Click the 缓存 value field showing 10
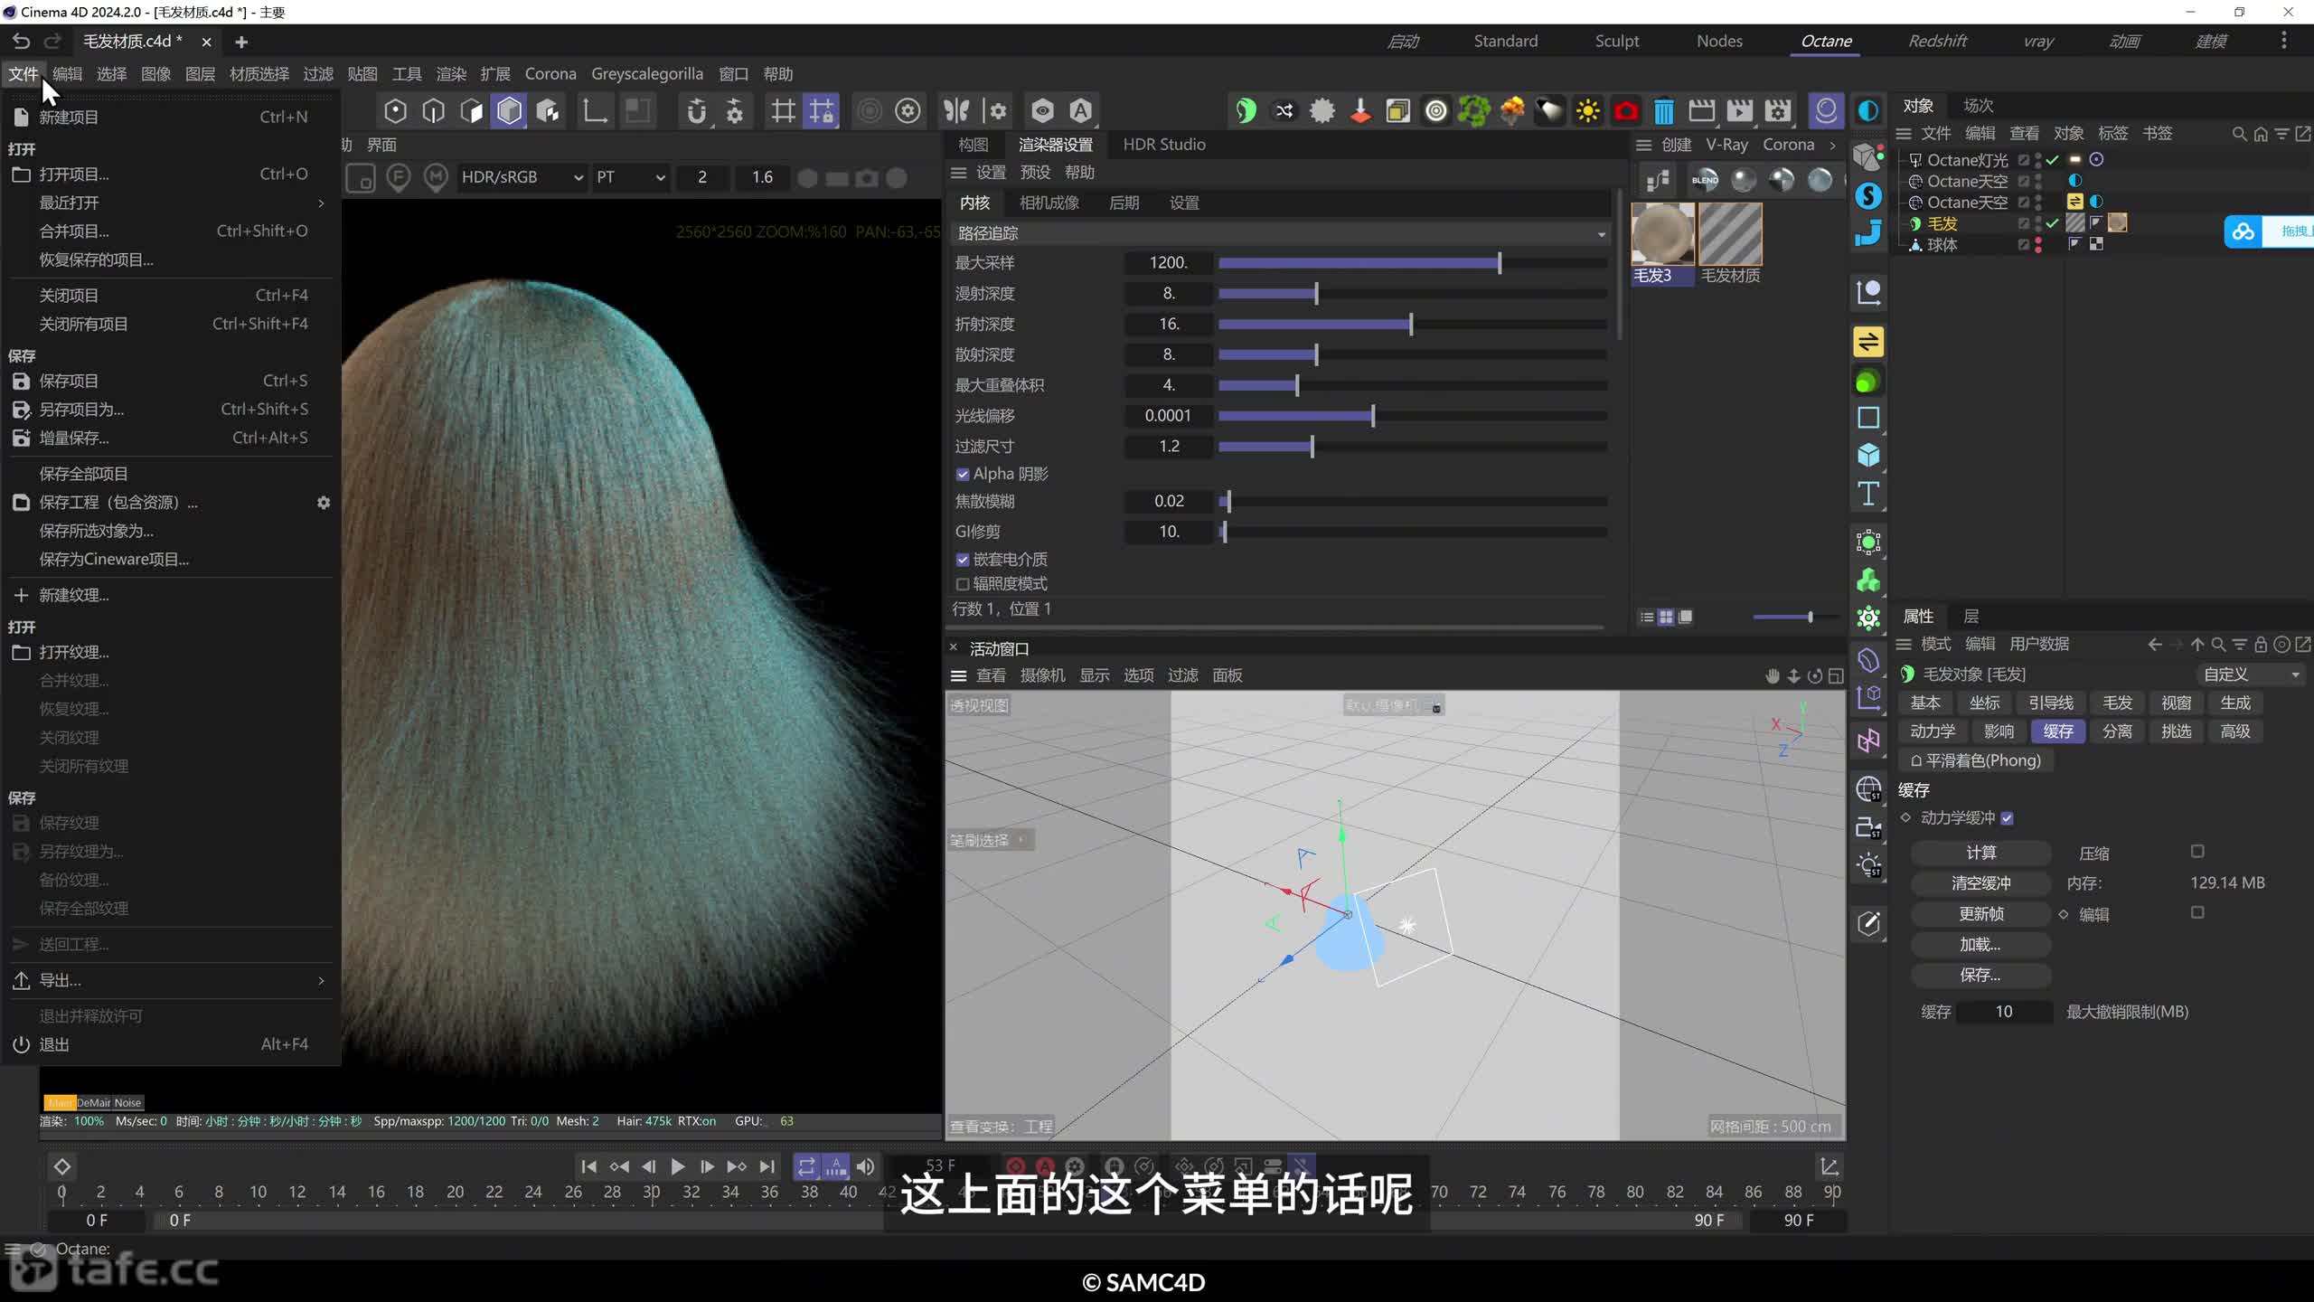Screen dimensions: 2314x1302 tap(2004, 1012)
